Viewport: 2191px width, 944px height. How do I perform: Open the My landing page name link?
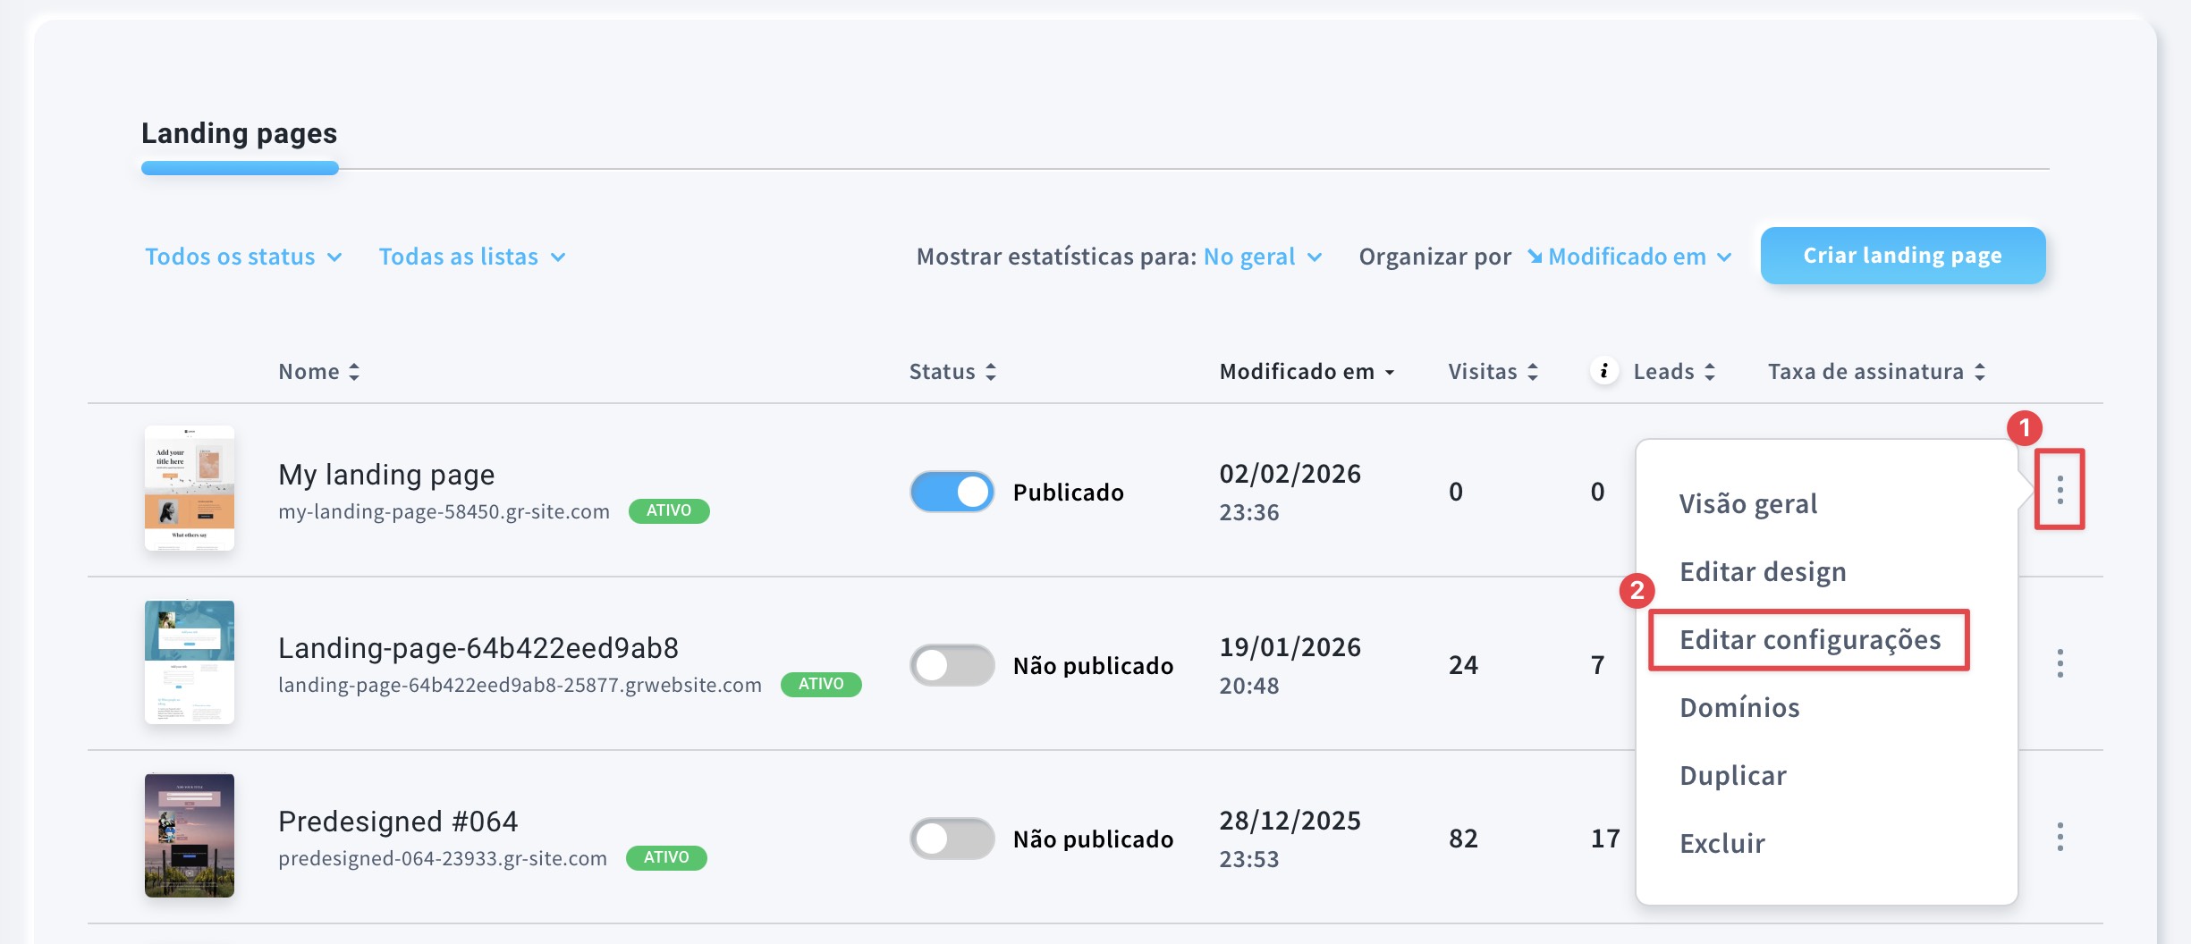(386, 474)
